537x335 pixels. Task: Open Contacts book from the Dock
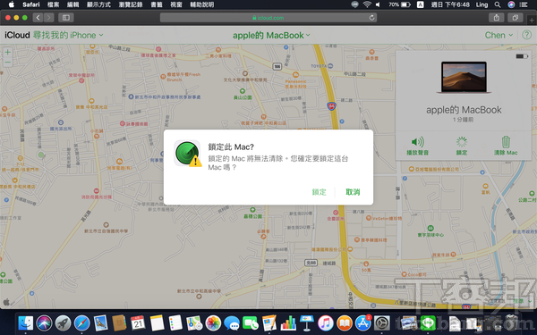[x=119, y=322]
